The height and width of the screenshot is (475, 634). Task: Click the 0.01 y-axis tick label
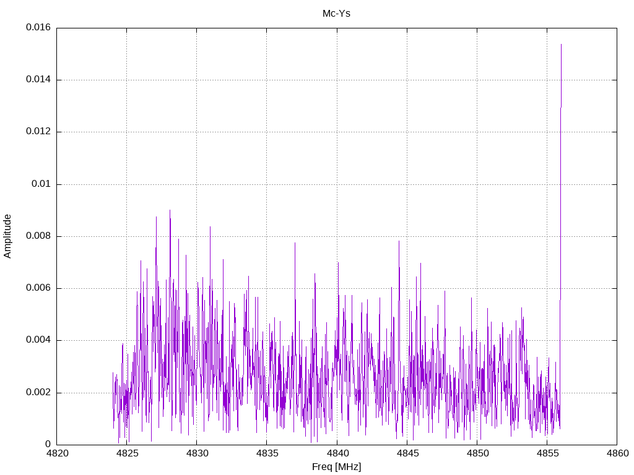tap(41, 184)
